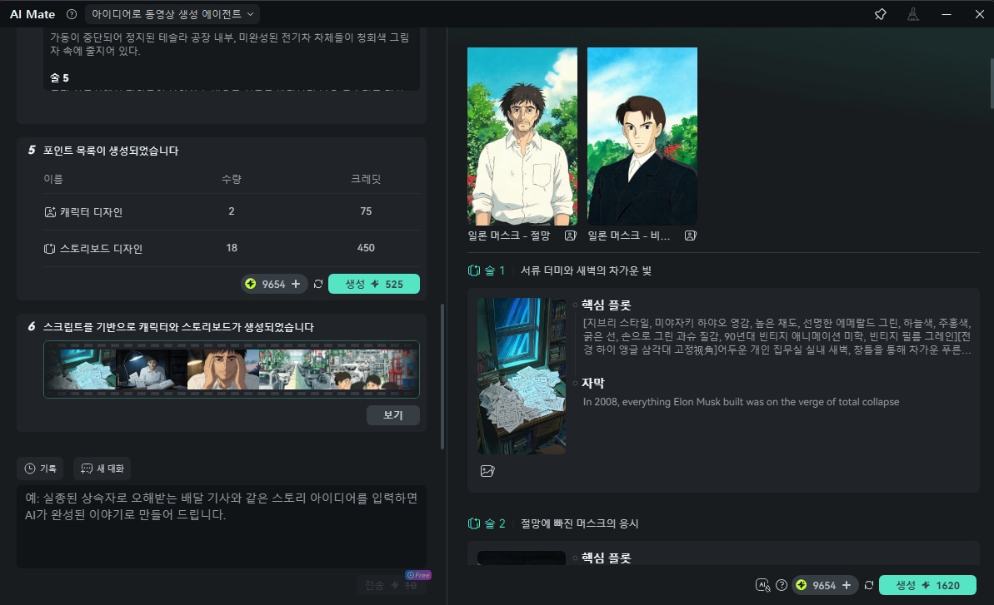Open the 기록 history

[x=40, y=469]
